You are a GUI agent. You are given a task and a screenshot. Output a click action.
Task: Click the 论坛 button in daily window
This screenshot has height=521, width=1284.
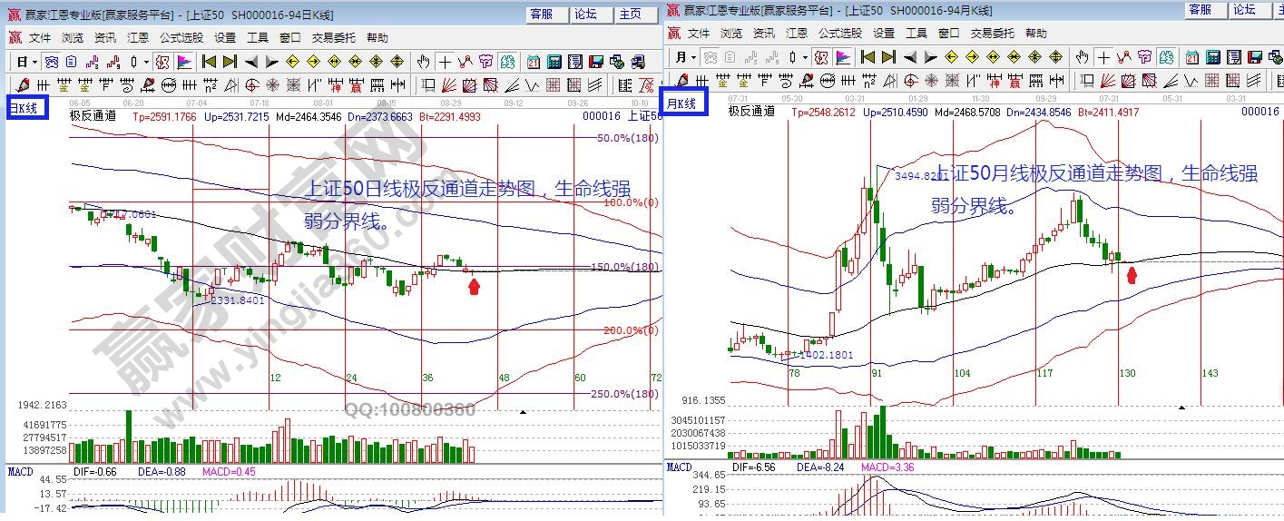click(x=585, y=14)
